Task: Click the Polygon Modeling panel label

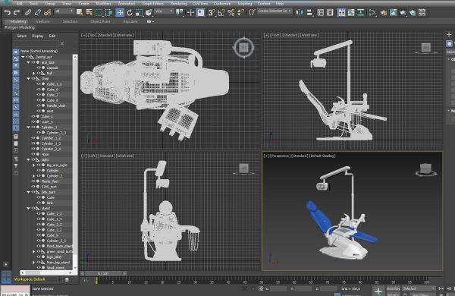Action: 20,27
